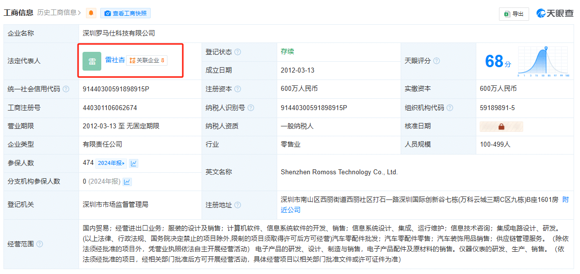Click the 导出 export button
The height and width of the screenshot is (274, 580).
pyautogui.click(x=514, y=14)
